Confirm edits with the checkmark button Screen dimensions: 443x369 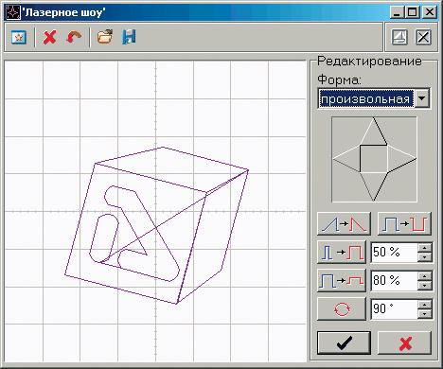[x=344, y=343]
